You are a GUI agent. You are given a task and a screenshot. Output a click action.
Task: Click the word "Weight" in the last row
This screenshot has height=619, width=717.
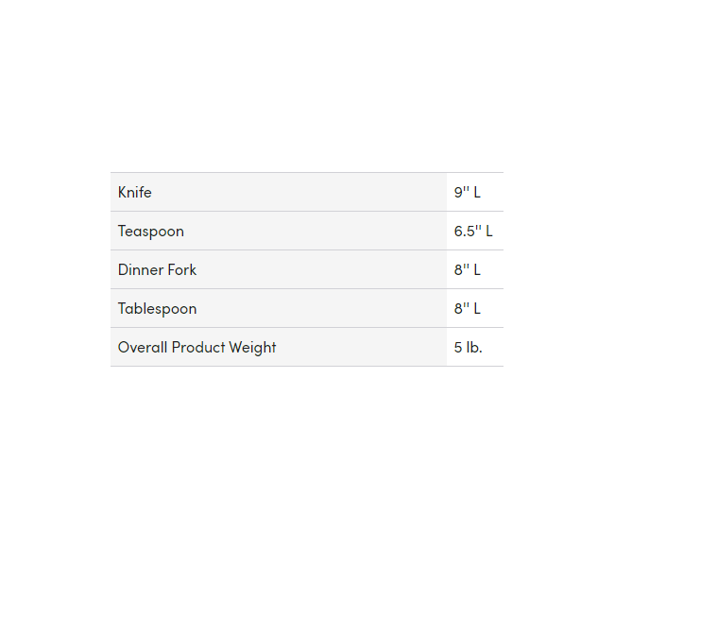(x=251, y=348)
